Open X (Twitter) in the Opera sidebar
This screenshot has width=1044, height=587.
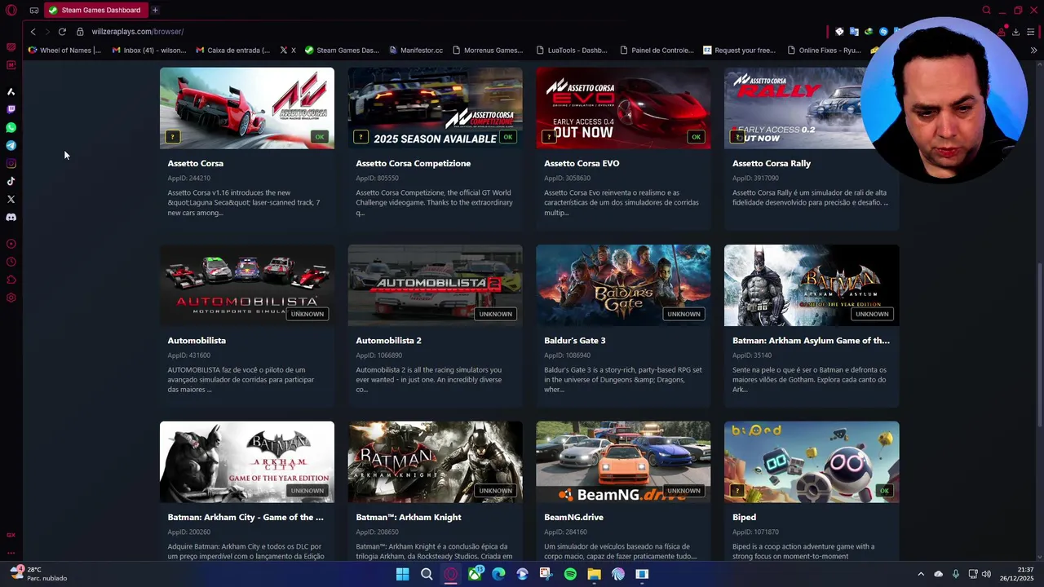[x=11, y=199]
